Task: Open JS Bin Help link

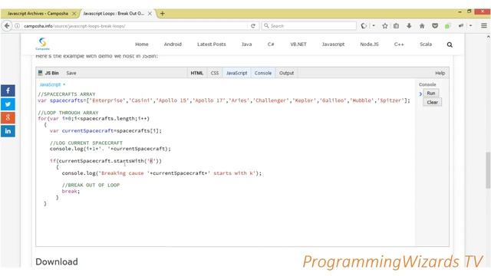Action: (x=440, y=73)
